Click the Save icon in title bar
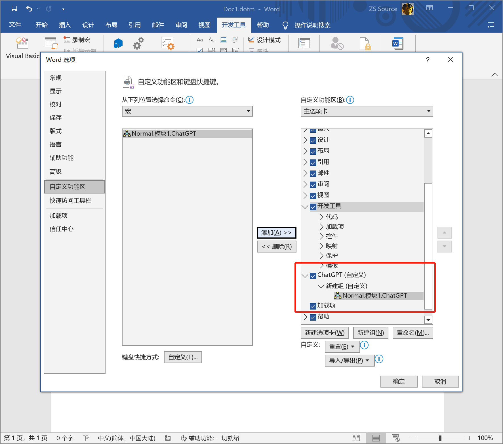The width and height of the screenshot is (503, 444). [14, 9]
